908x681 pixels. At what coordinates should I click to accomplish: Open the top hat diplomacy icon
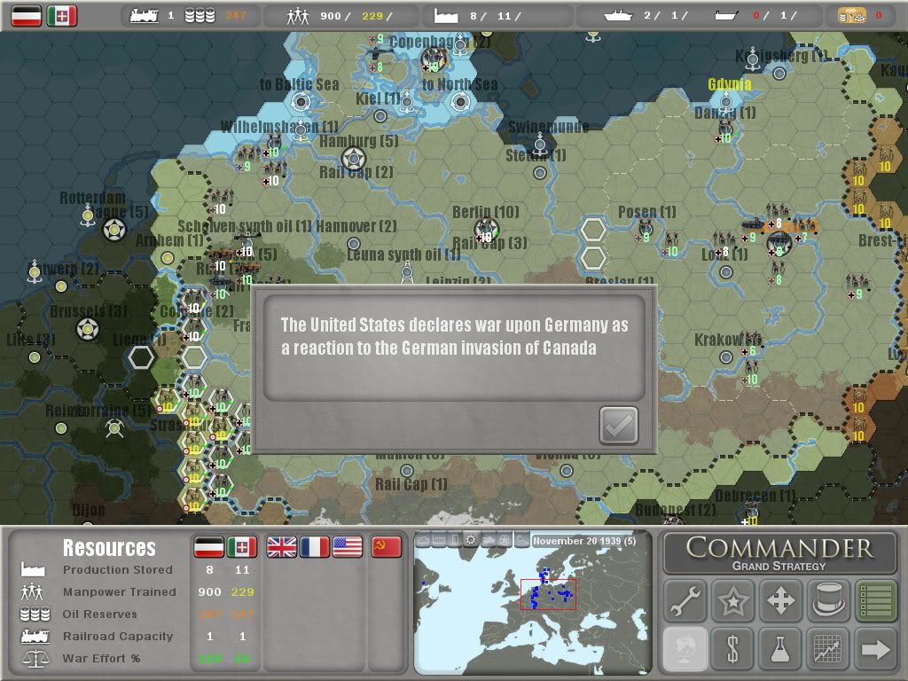828,602
